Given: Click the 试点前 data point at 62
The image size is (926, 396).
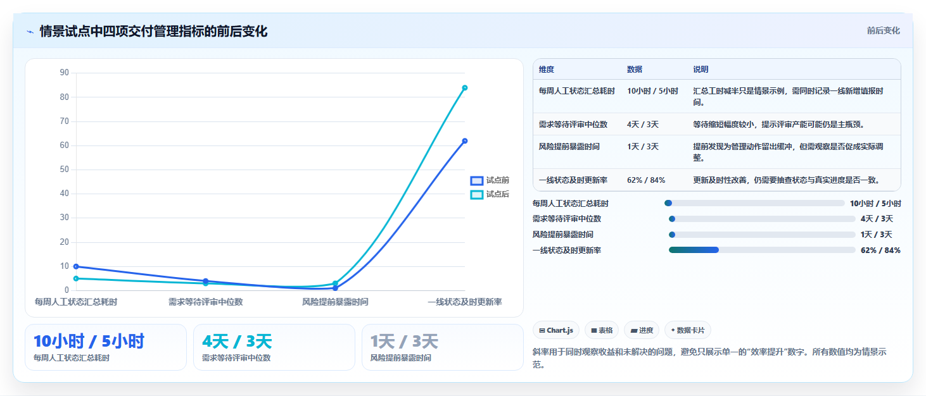Looking at the screenshot, I should pyautogui.click(x=465, y=141).
